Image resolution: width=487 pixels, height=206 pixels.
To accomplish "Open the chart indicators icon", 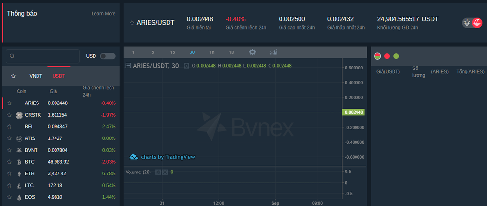I will pyautogui.click(x=274, y=52).
